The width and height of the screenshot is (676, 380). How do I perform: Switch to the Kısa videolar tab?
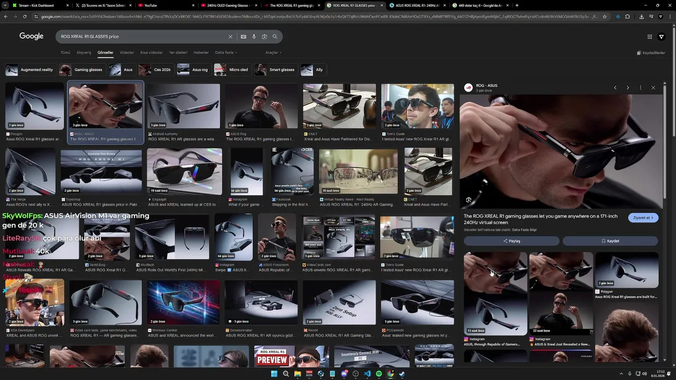pos(152,53)
